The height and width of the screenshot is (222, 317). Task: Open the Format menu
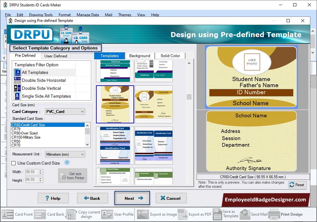(x=65, y=15)
